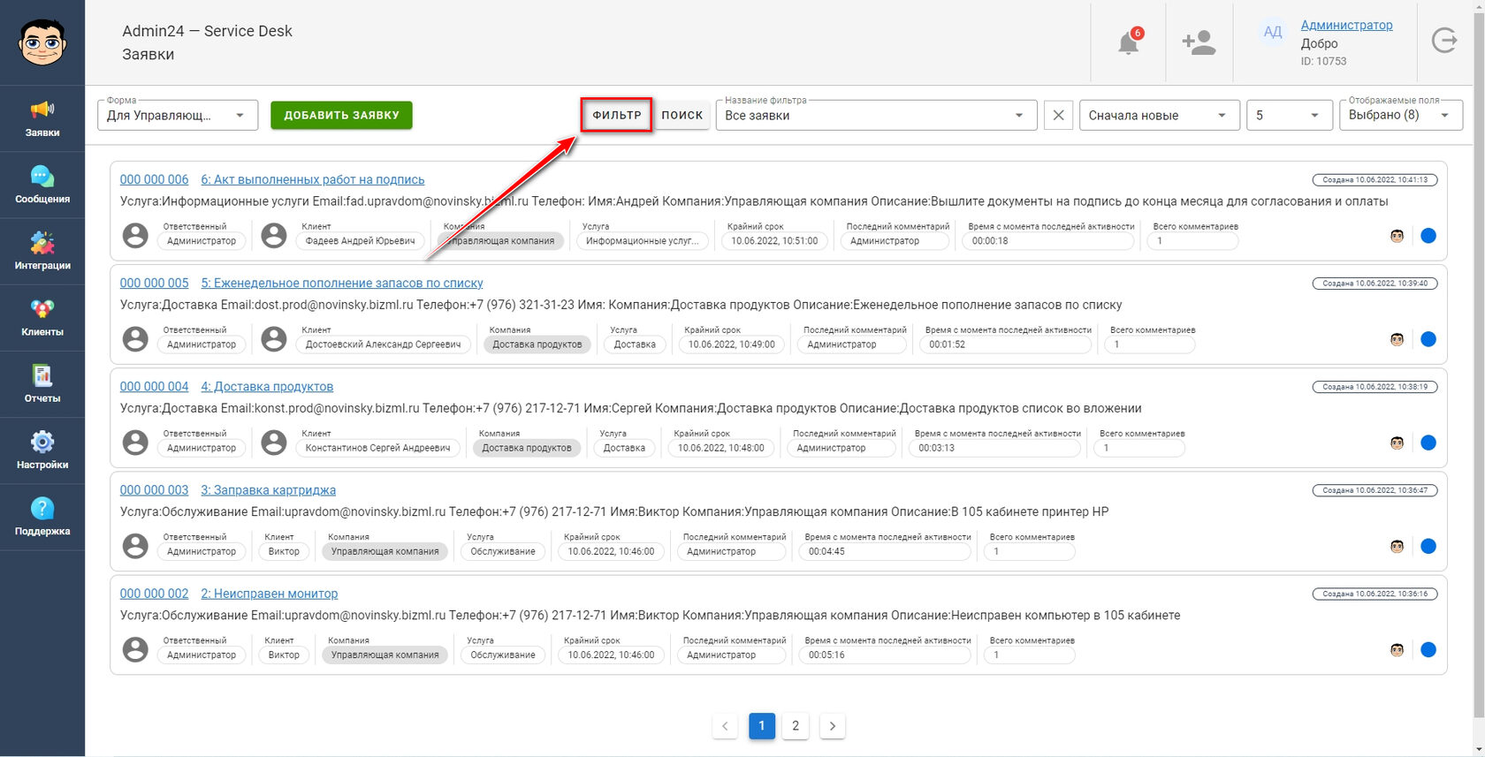Open ticket link 000 000 002
The image size is (1485, 757).
pos(154,594)
